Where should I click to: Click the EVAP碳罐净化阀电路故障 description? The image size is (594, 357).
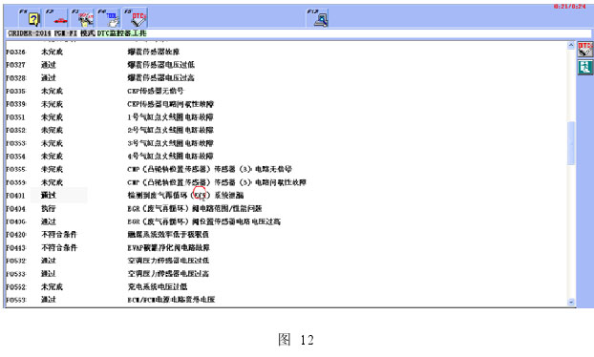[169, 248]
